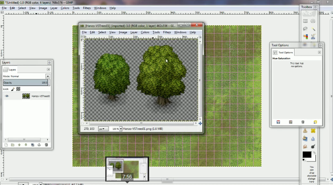Select the Clone stamp tool
This screenshot has height=185, width=333.
tap(305, 131)
